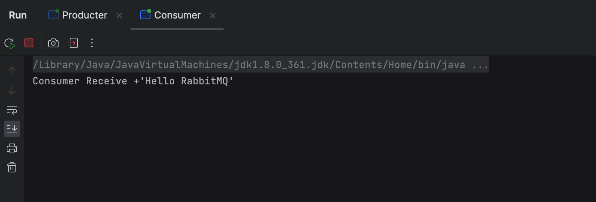Clear all console output with trash icon
The height and width of the screenshot is (202, 596).
point(12,168)
